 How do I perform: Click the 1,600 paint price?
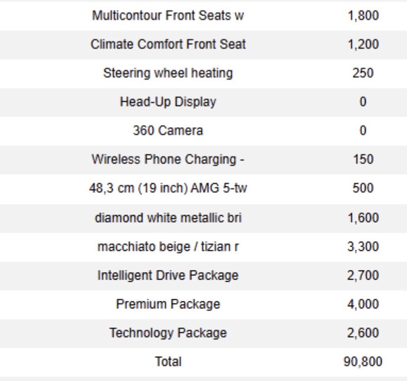click(363, 218)
